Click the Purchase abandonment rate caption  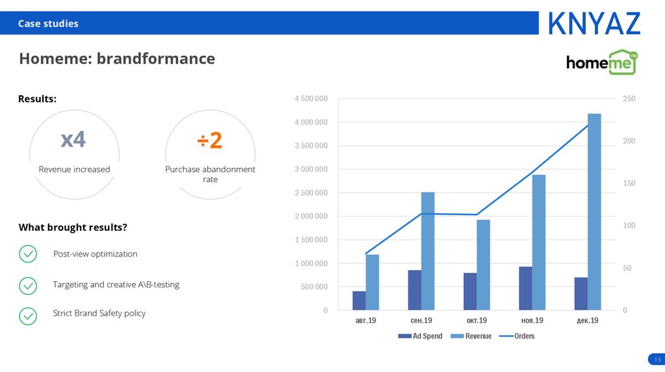(x=210, y=174)
